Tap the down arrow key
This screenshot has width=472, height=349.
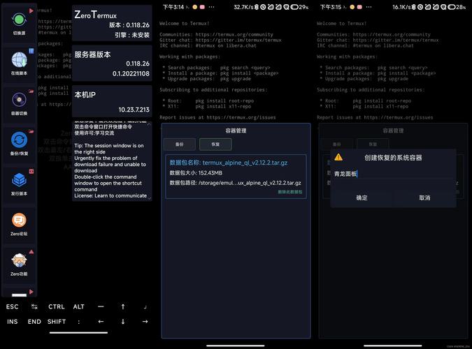pos(123,322)
